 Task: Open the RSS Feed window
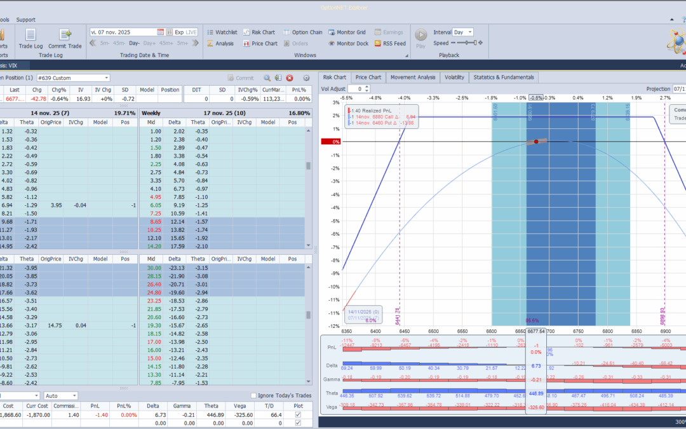tap(390, 43)
